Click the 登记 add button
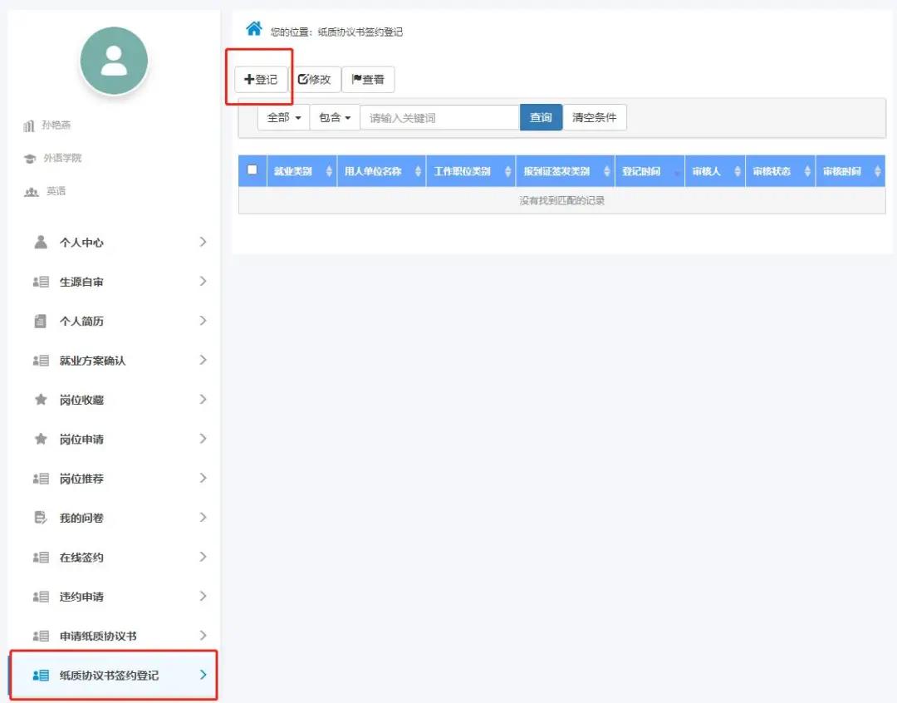 point(261,80)
